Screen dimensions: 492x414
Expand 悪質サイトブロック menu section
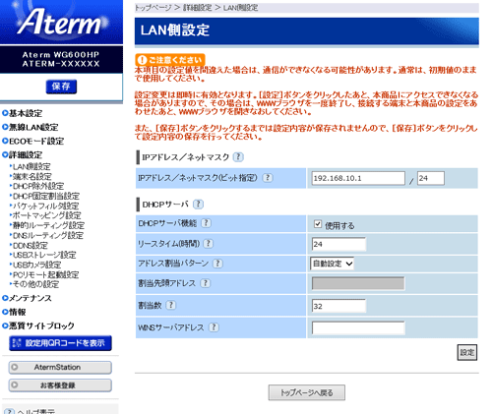38,325
